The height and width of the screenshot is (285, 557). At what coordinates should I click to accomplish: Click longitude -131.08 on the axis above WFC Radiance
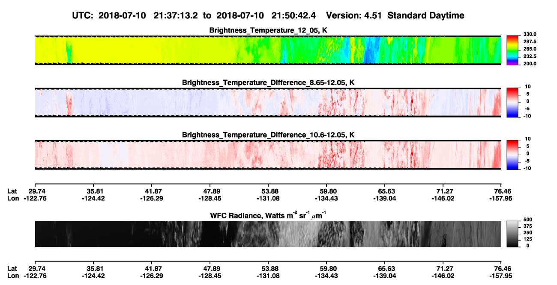pos(268,198)
